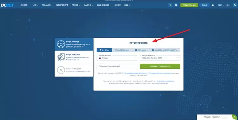The width and height of the screenshot is (238, 120).
Task: Focus the Промокод input field
Action: pyautogui.click(x=117, y=66)
